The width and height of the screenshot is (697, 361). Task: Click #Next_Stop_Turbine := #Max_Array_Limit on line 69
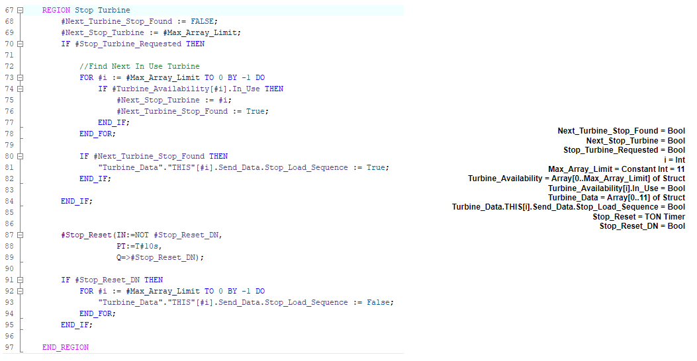coord(151,32)
